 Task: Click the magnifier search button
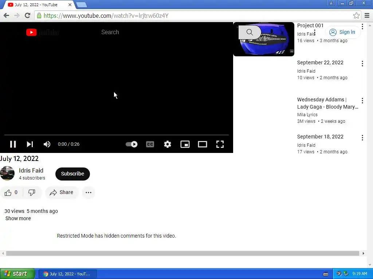(x=250, y=32)
